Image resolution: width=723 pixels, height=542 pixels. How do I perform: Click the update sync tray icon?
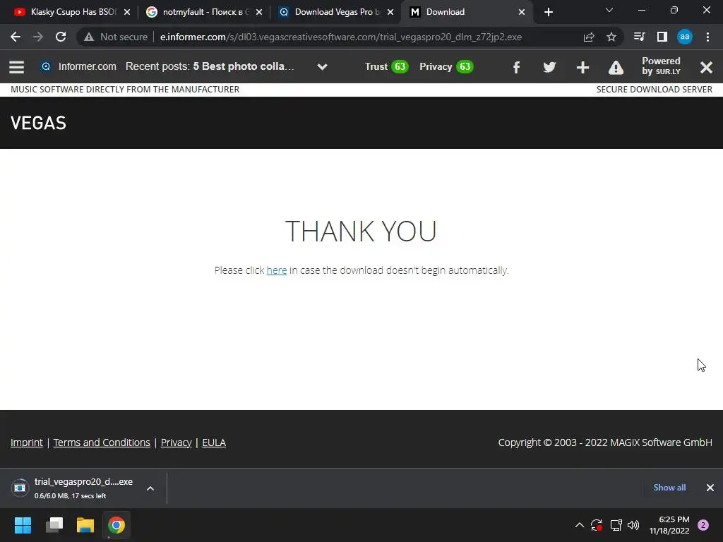tap(596, 525)
